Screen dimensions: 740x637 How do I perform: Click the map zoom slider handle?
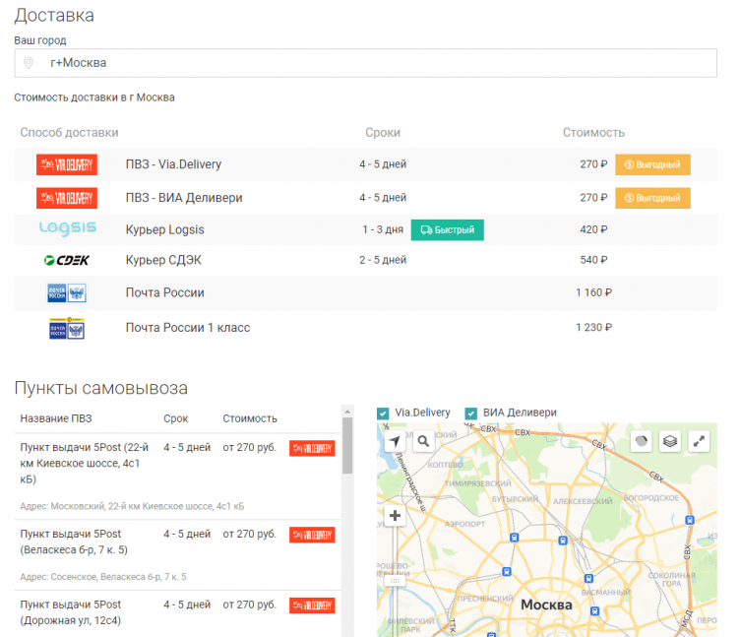(395, 581)
